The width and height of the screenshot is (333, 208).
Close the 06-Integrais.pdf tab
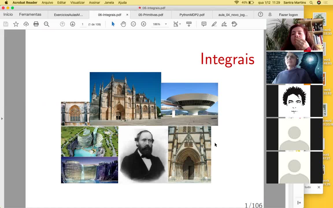coord(127,15)
